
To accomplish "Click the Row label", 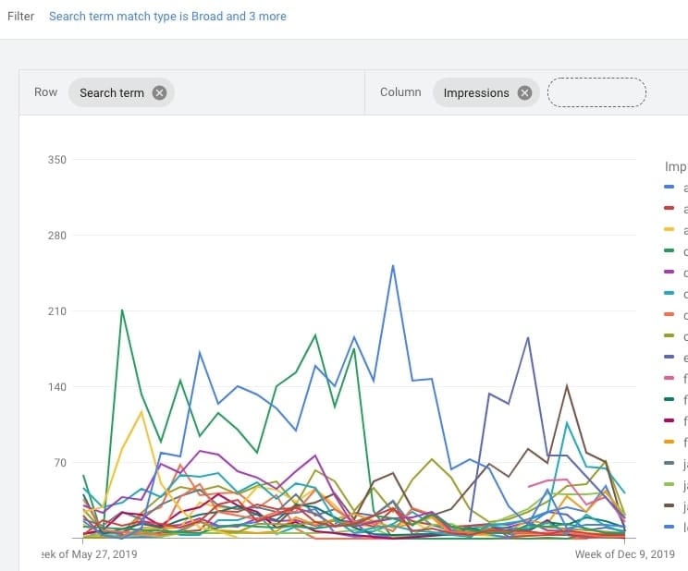I will (45, 92).
